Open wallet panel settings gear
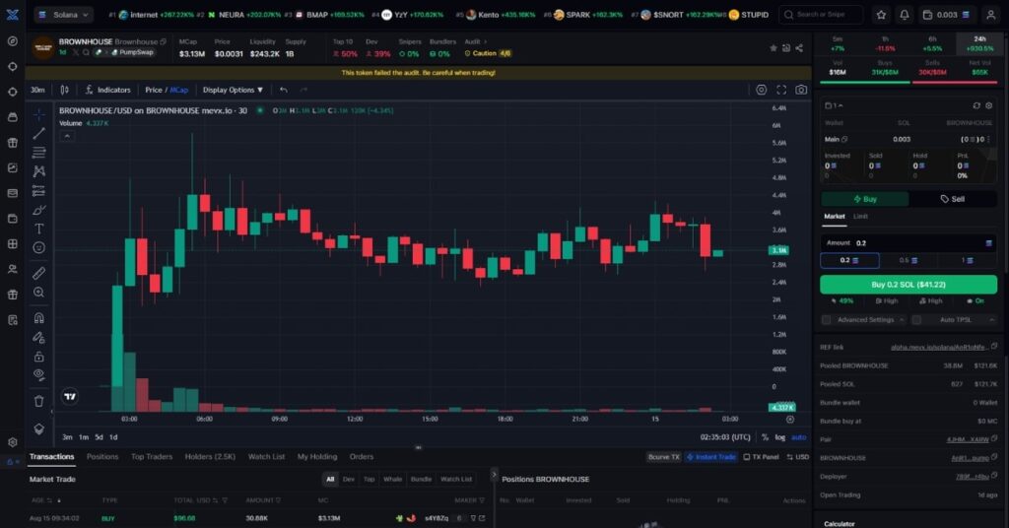 (x=989, y=105)
